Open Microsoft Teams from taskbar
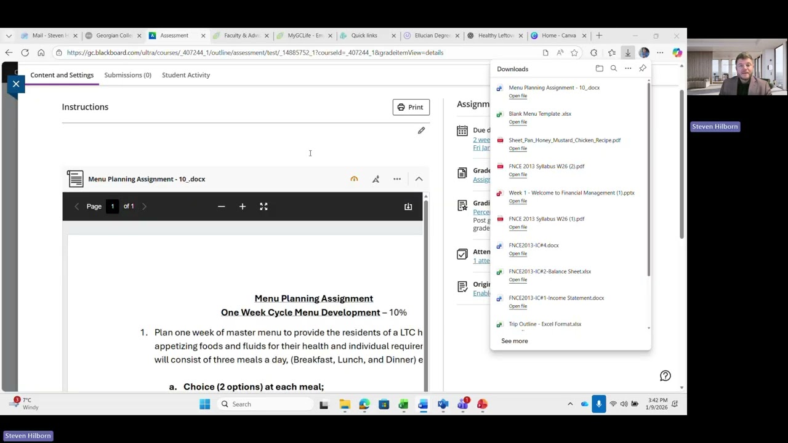 click(462, 404)
